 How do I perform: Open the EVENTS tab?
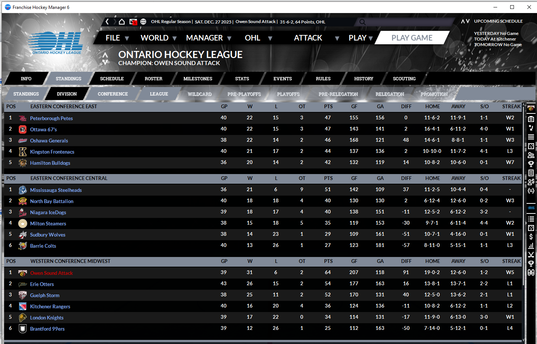282,79
